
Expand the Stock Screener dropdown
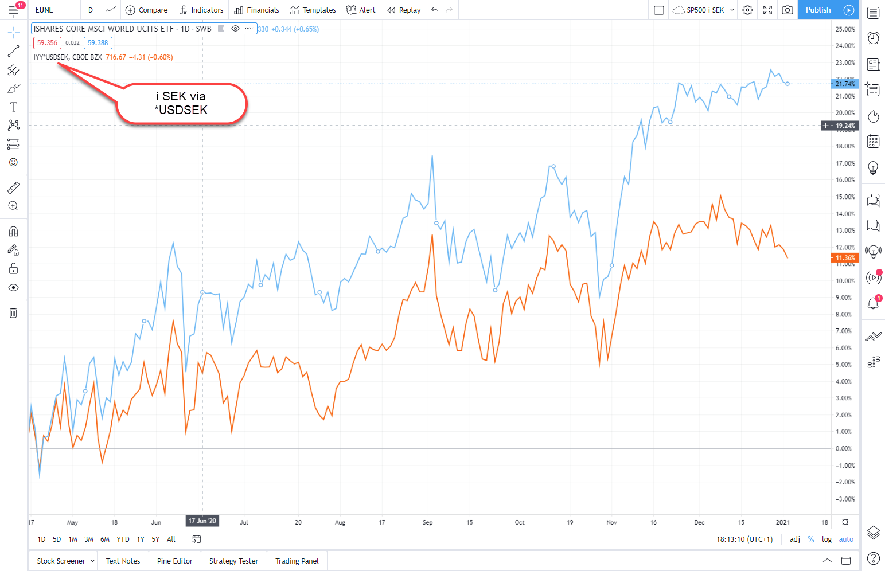point(92,561)
